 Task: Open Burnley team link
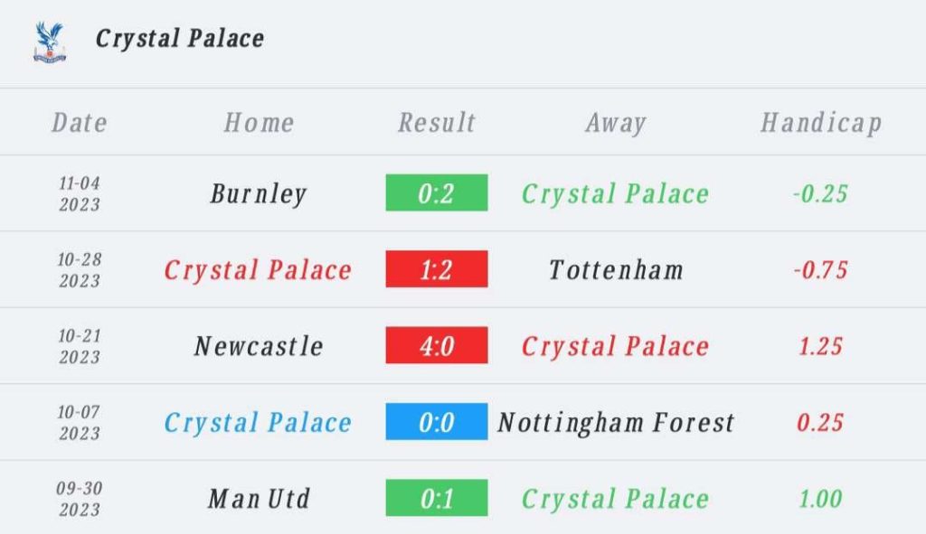[x=259, y=193]
